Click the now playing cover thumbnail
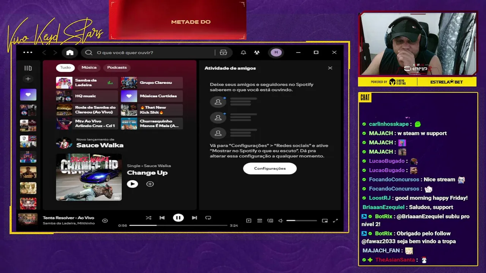Viewport: 486px width, 273px height. [x=28, y=220]
